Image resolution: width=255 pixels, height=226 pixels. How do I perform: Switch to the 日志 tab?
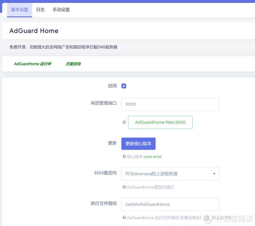pos(40,10)
